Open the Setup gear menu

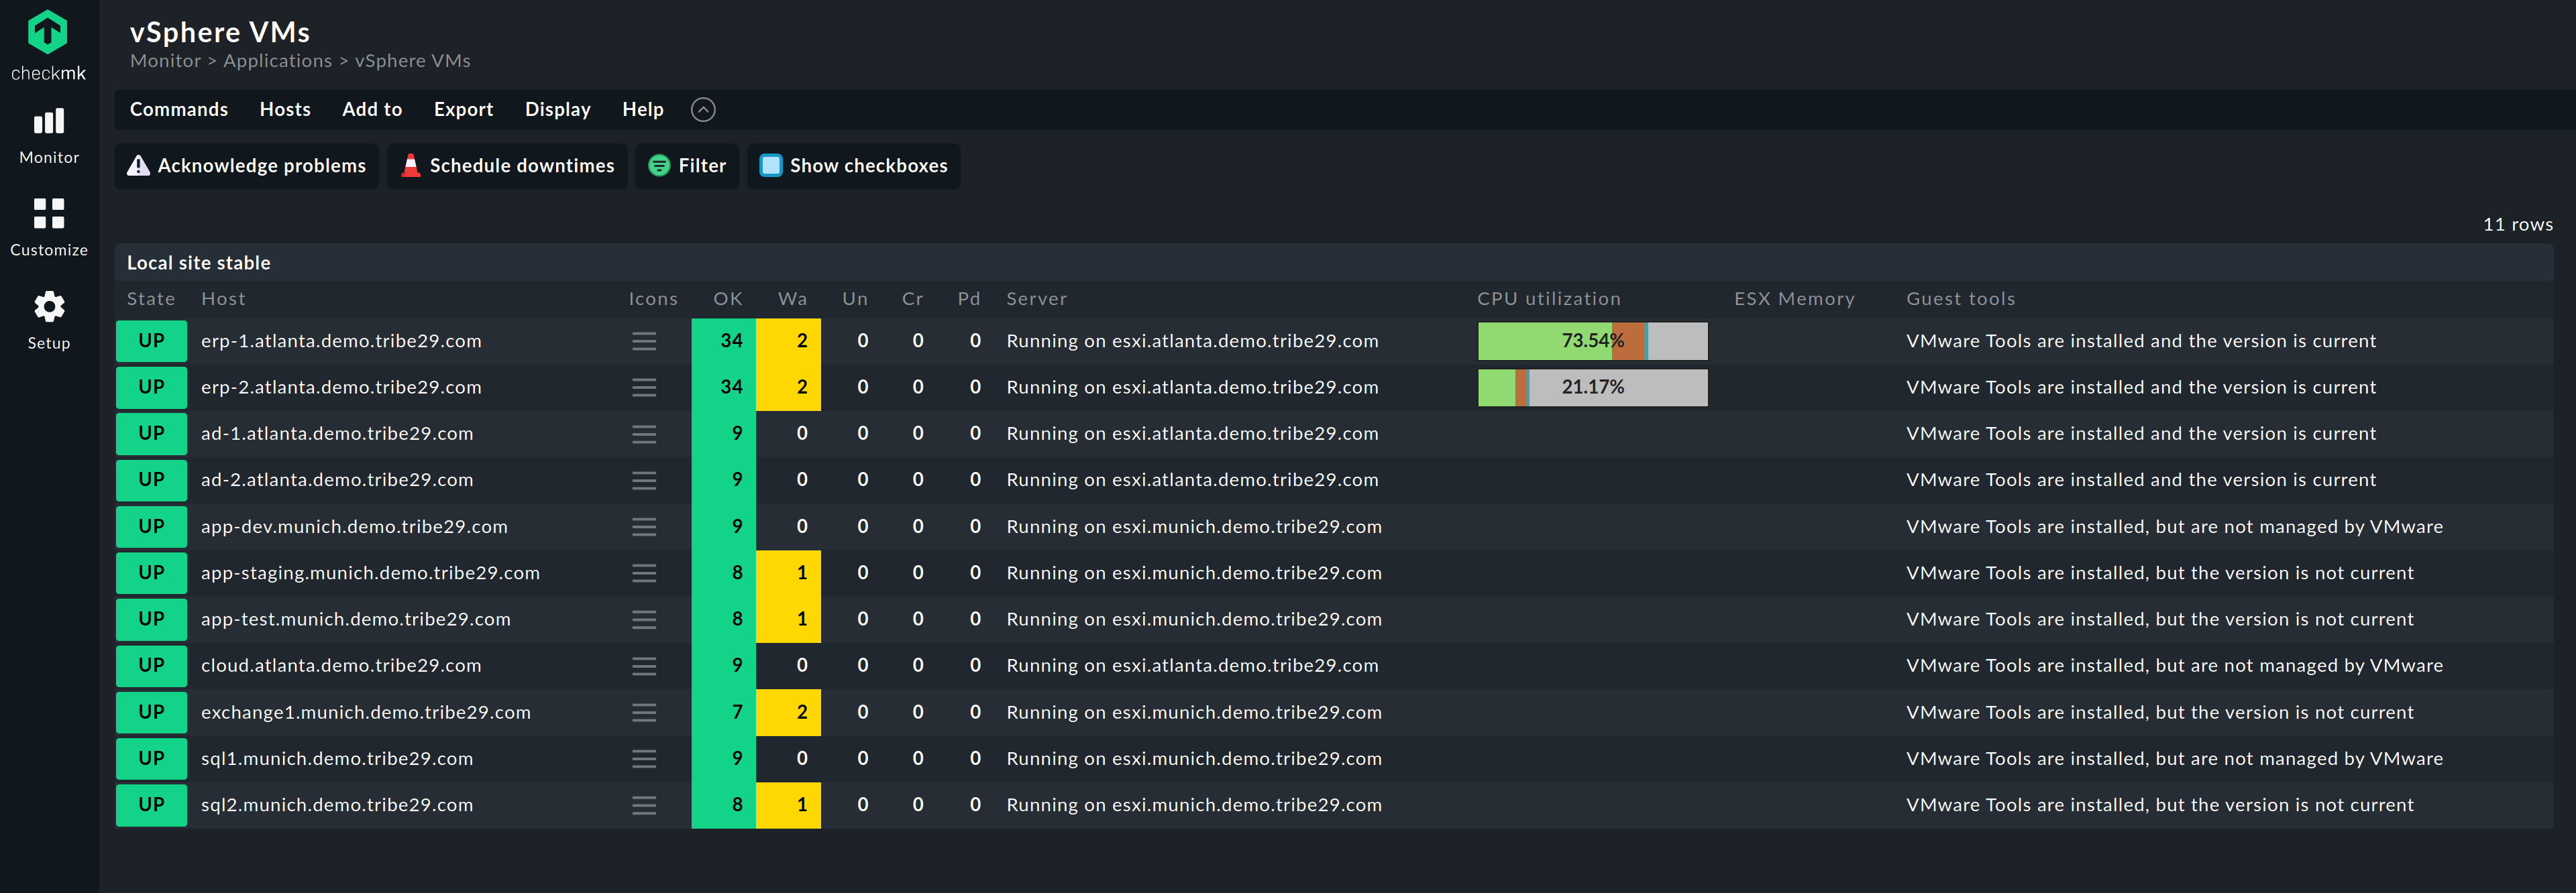click(x=49, y=320)
